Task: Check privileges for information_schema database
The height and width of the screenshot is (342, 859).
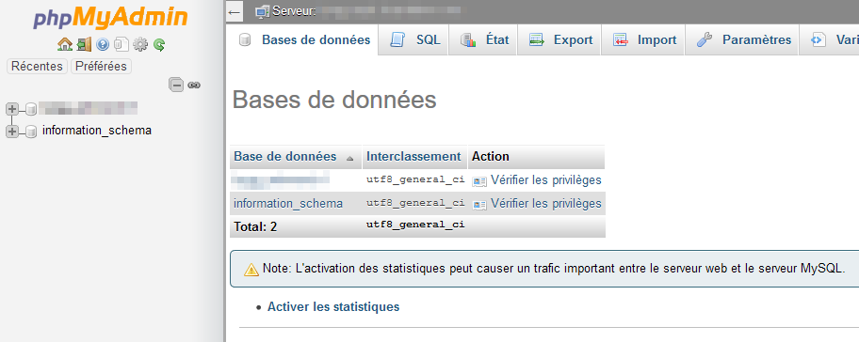Action: [x=537, y=204]
